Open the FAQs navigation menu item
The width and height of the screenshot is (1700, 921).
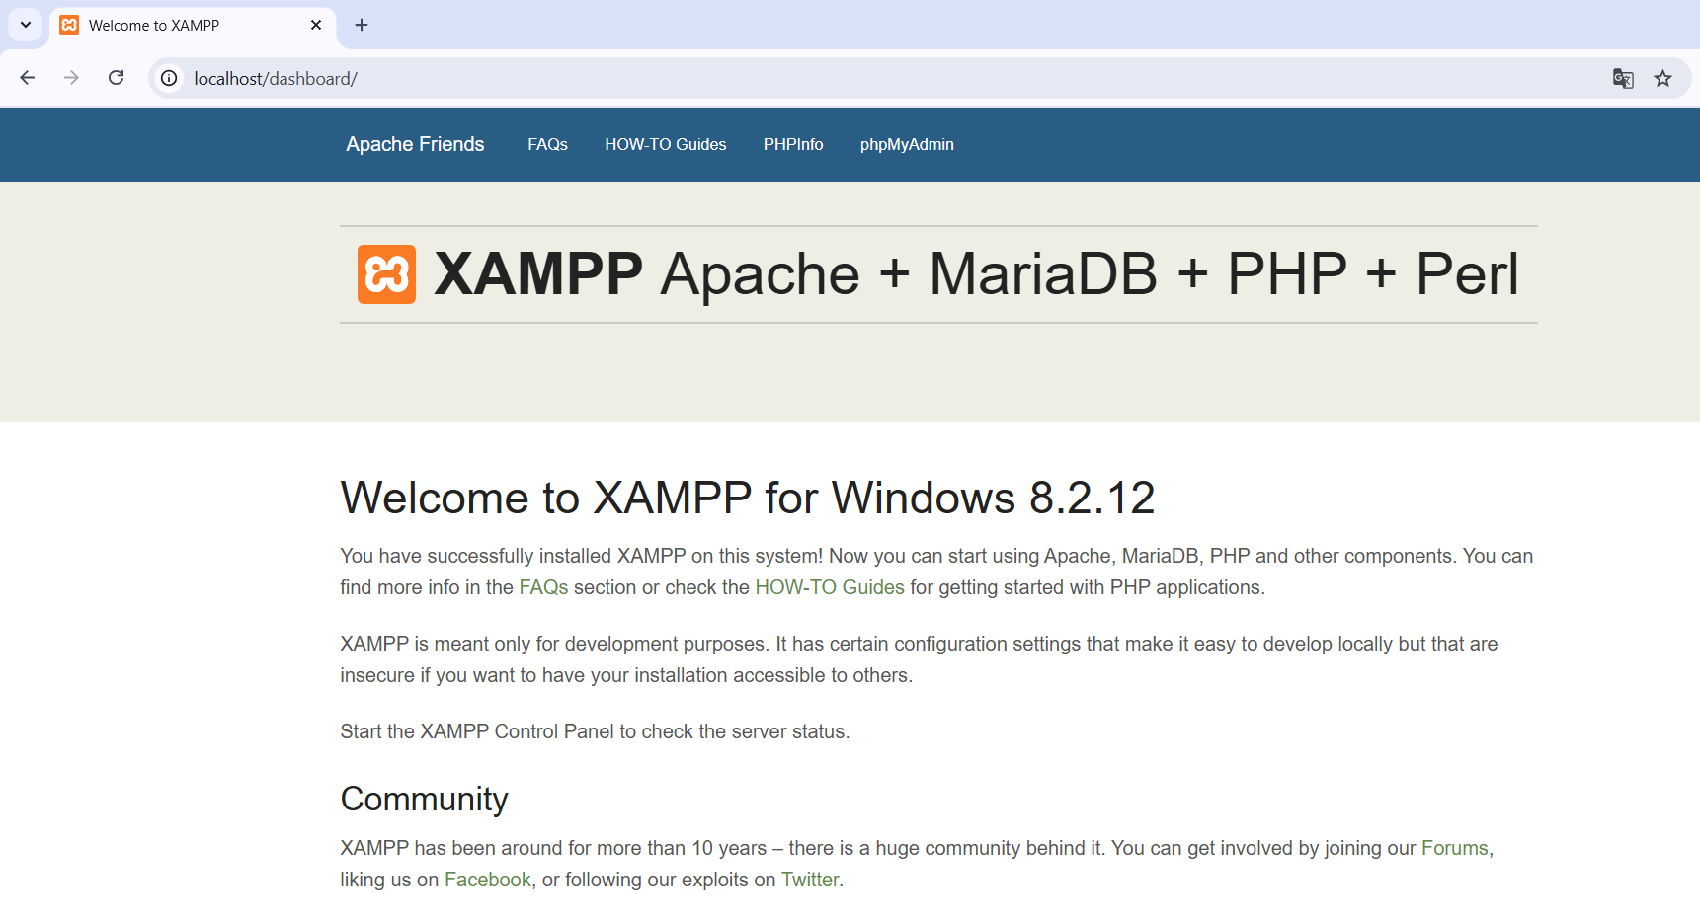click(547, 144)
